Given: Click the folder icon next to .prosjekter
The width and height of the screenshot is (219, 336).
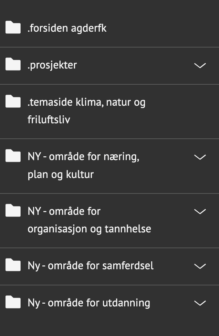Looking at the screenshot, I should click(x=13, y=64).
